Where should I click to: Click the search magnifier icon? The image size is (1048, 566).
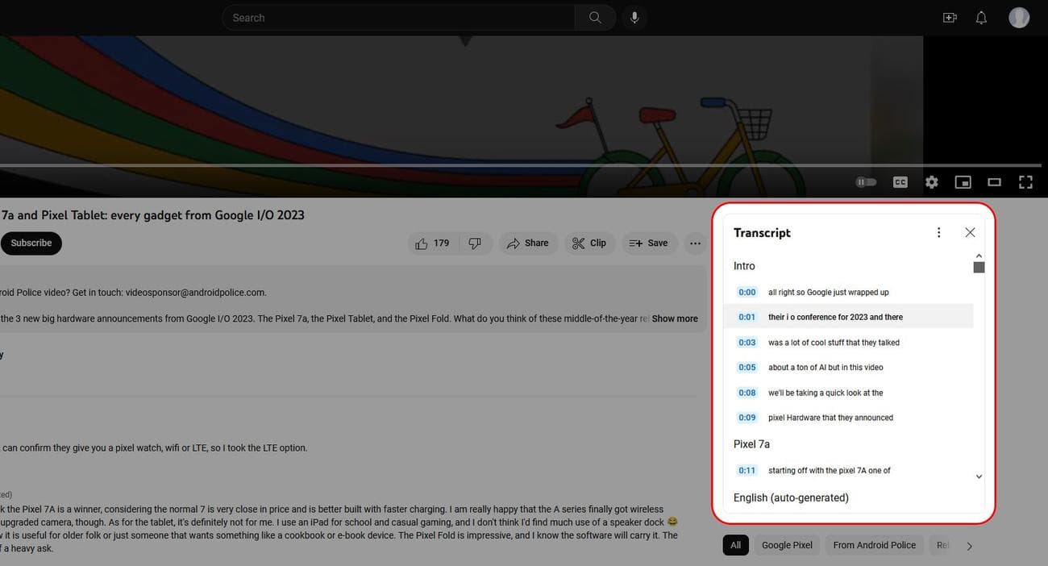[x=595, y=18]
